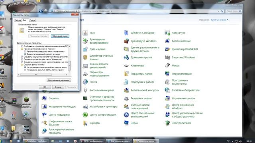Screen dimensions: 255x143
Task: Open Система control panel link
Action: click(53, 99)
